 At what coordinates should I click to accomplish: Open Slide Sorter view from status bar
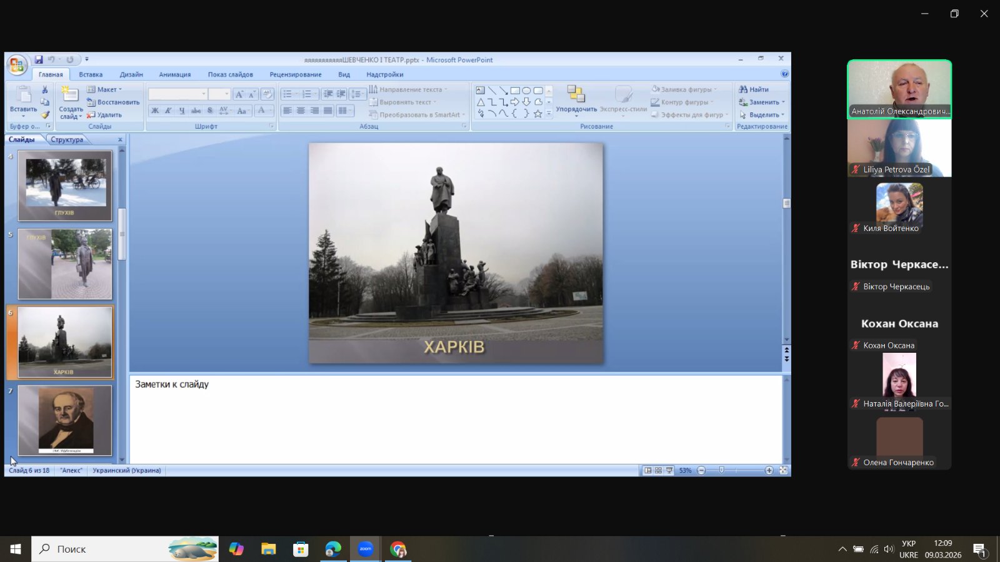pos(658,470)
